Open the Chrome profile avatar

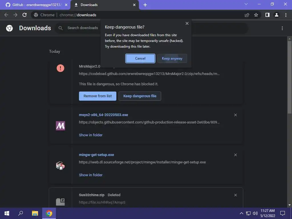[x=277, y=15]
